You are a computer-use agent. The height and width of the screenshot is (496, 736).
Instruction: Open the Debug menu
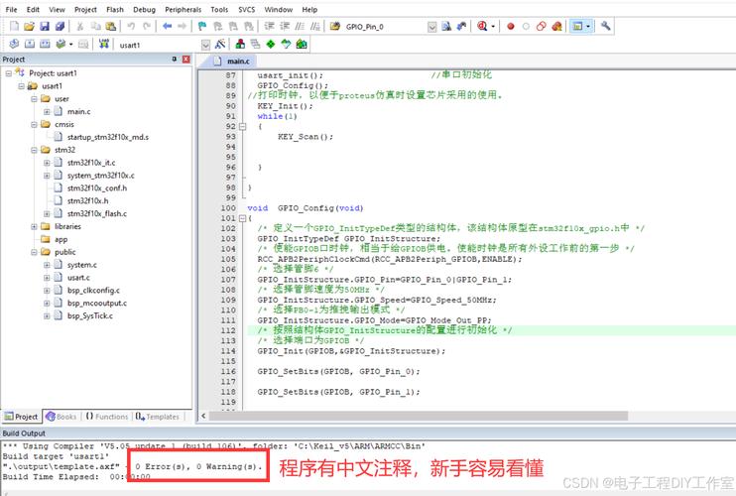pyautogui.click(x=144, y=9)
